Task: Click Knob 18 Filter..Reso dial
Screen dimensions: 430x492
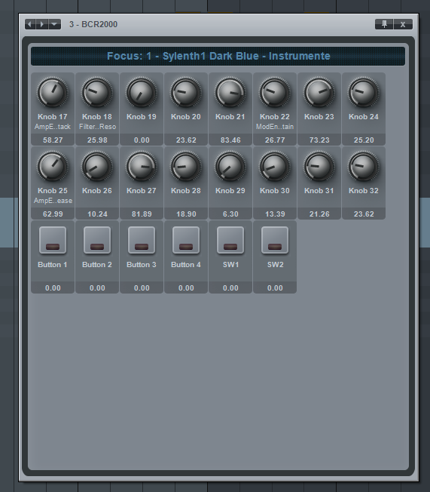Action: tap(97, 93)
